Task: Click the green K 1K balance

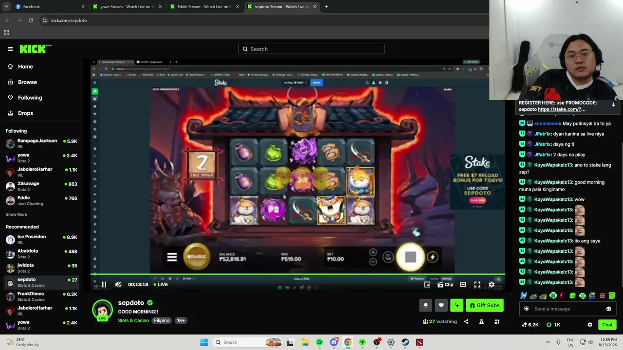Action: coord(553,325)
